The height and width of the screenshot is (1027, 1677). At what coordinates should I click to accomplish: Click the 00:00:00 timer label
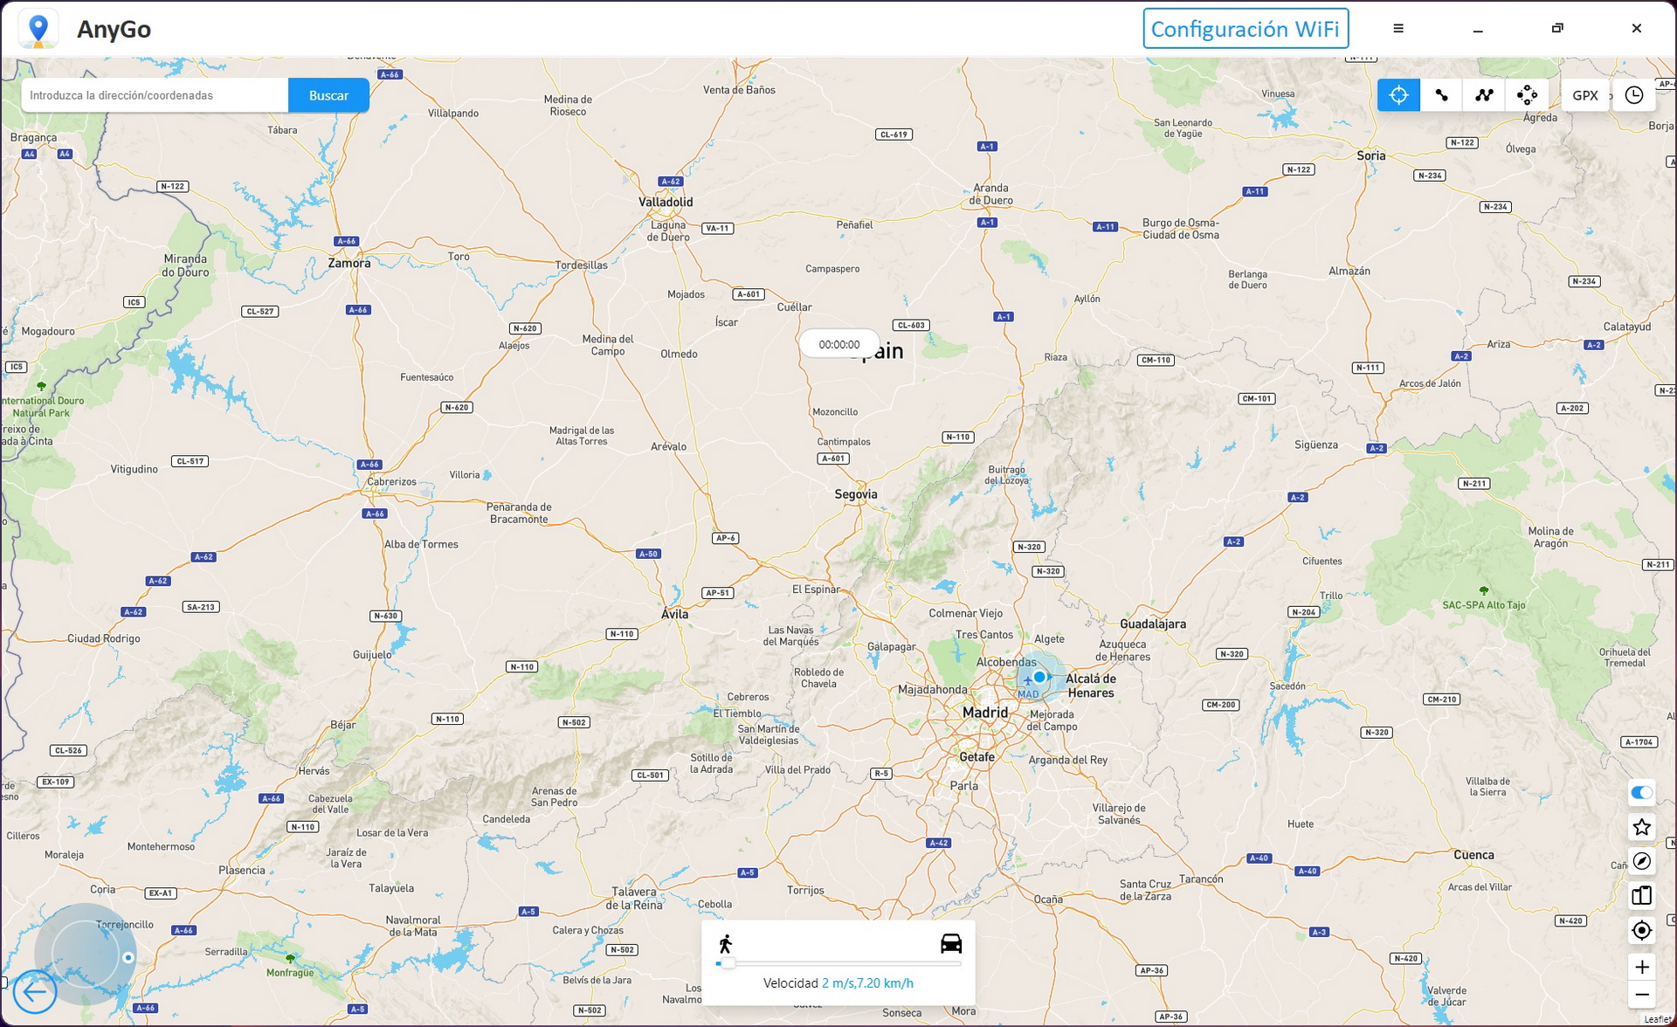839,344
